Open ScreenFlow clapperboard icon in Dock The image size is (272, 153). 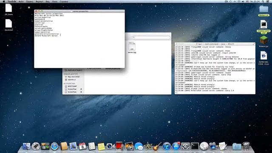pos(213,146)
